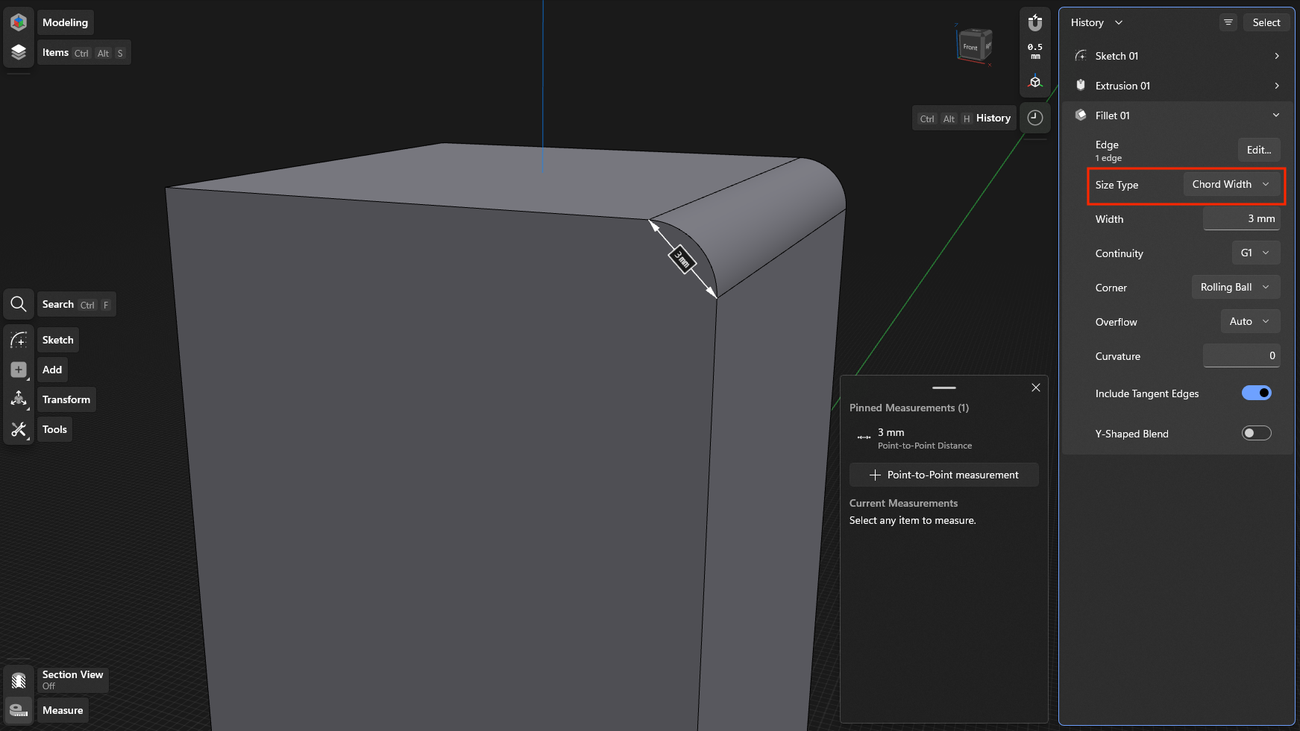Open the Size Type Chord Width dropdown
The height and width of the screenshot is (731, 1300).
pos(1231,184)
